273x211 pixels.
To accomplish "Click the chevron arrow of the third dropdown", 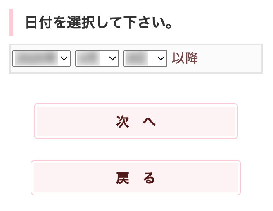I will pyautogui.click(x=161, y=58).
